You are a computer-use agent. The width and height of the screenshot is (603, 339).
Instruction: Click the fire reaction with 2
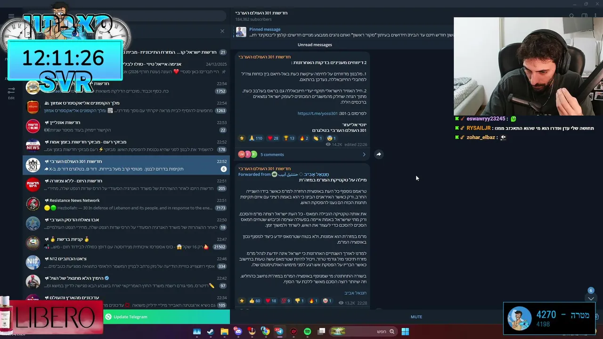click(304, 138)
